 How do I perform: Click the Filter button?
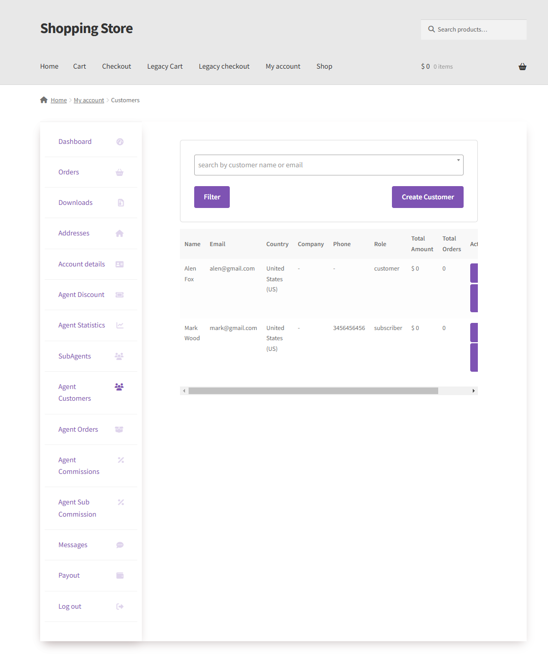[212, 197]
